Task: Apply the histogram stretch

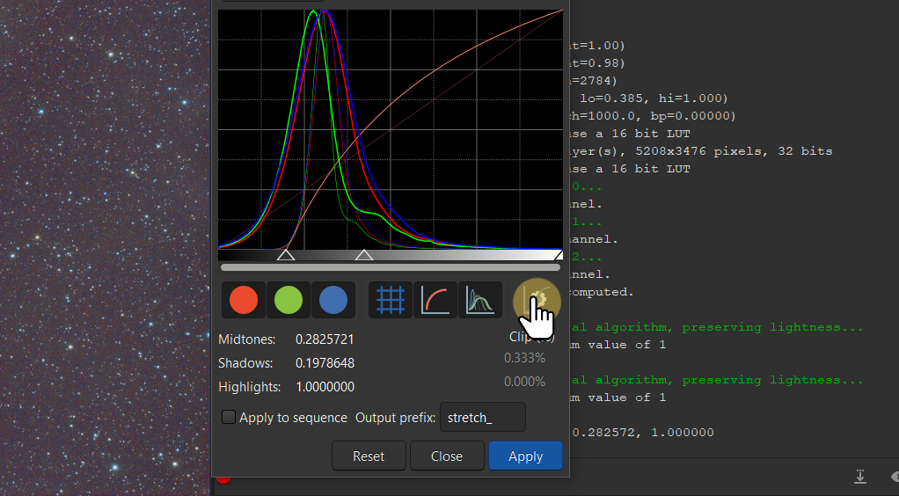Action: [x=525, y=456]
